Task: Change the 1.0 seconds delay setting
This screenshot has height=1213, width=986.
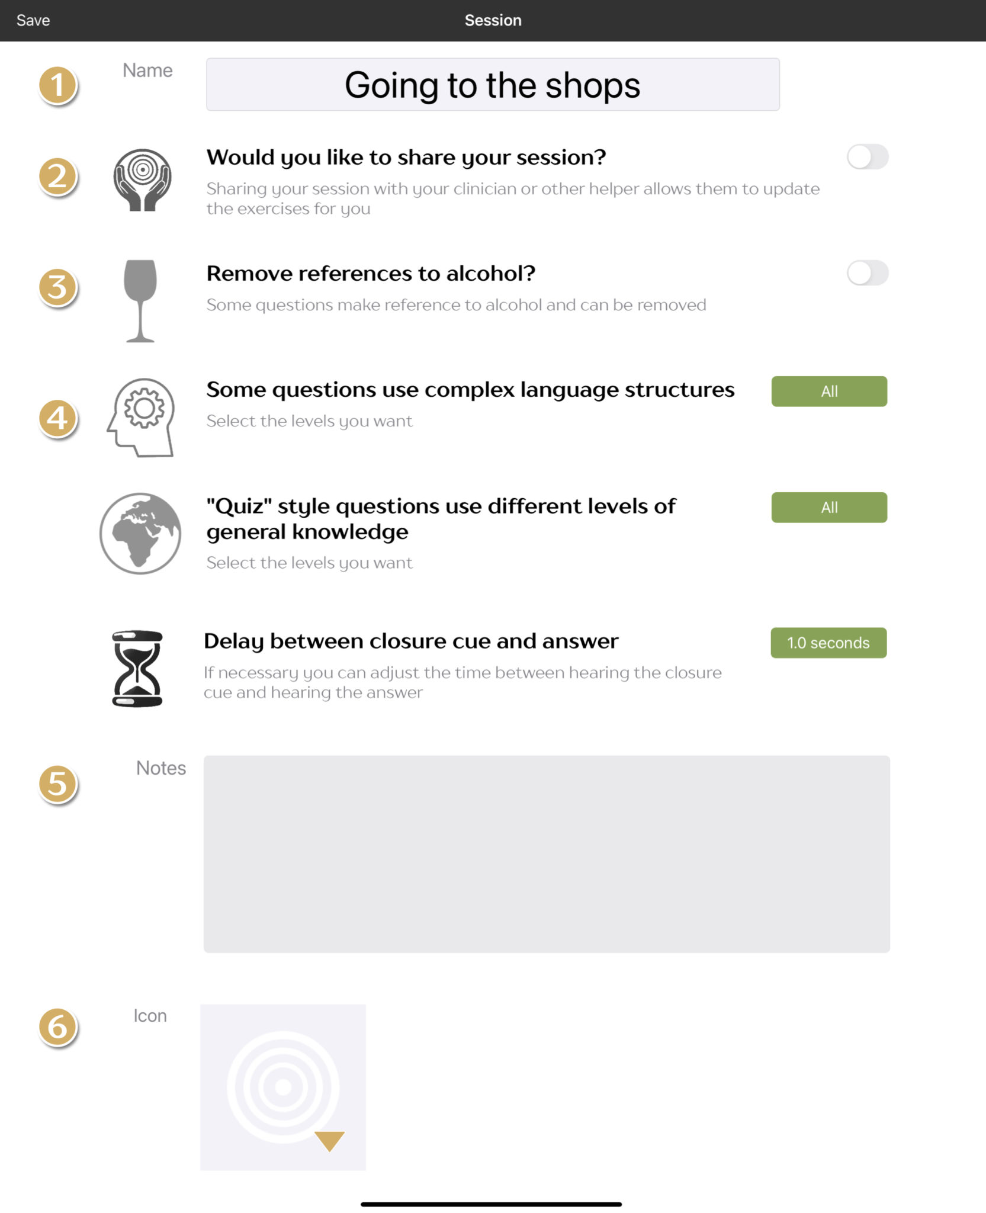Action: pyautogui.click(x=828, y=643)
